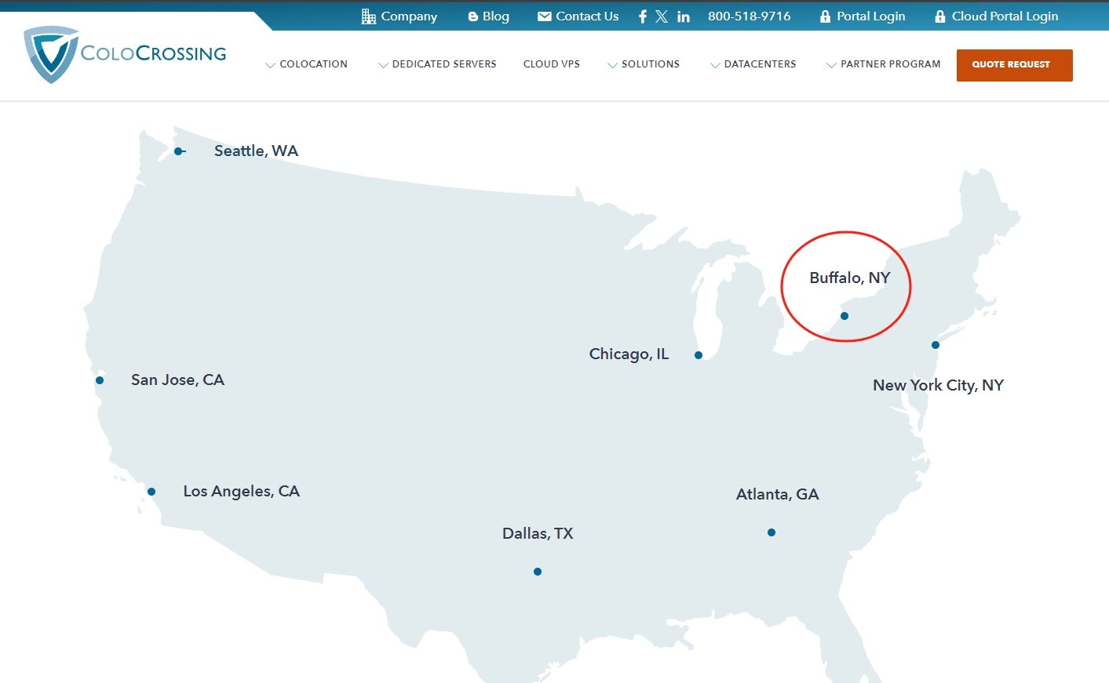Open the Contact Us link
The width and height of the screenshot is (1109, 683).
click(587, 16)
